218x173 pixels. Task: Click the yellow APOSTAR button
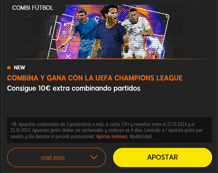point(163,157)
